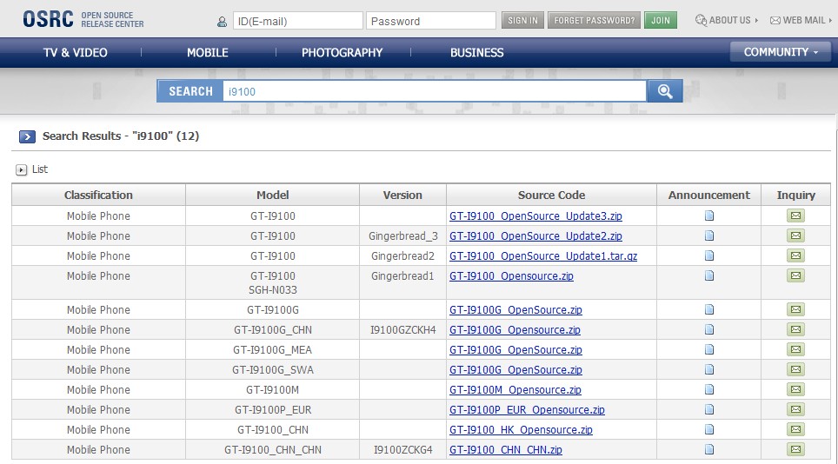Viewport: 838px width, 464px height.
Task: Select the I9100ZCKG4 version cell
Action: (403, 450)
